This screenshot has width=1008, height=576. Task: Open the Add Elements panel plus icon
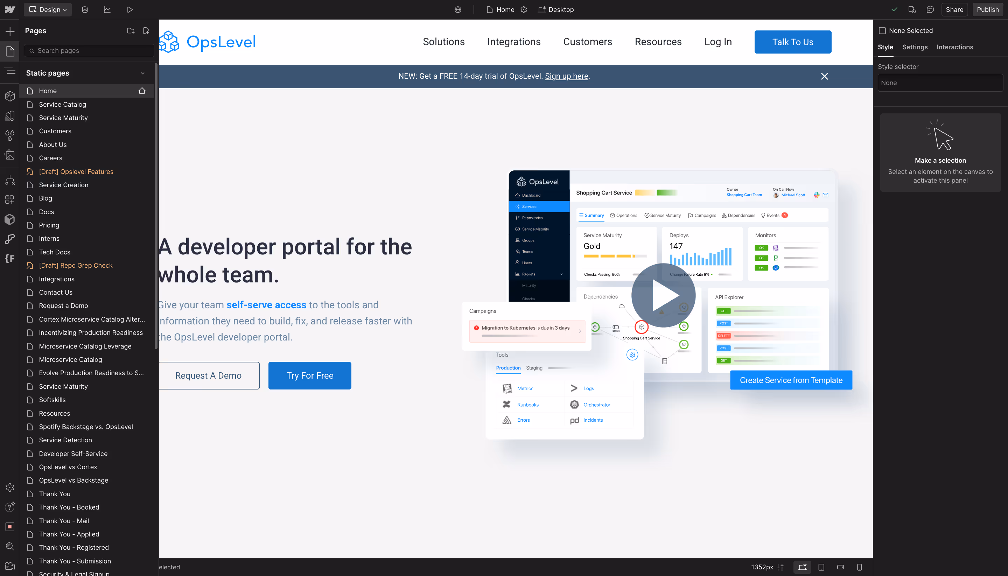point(10,31)
